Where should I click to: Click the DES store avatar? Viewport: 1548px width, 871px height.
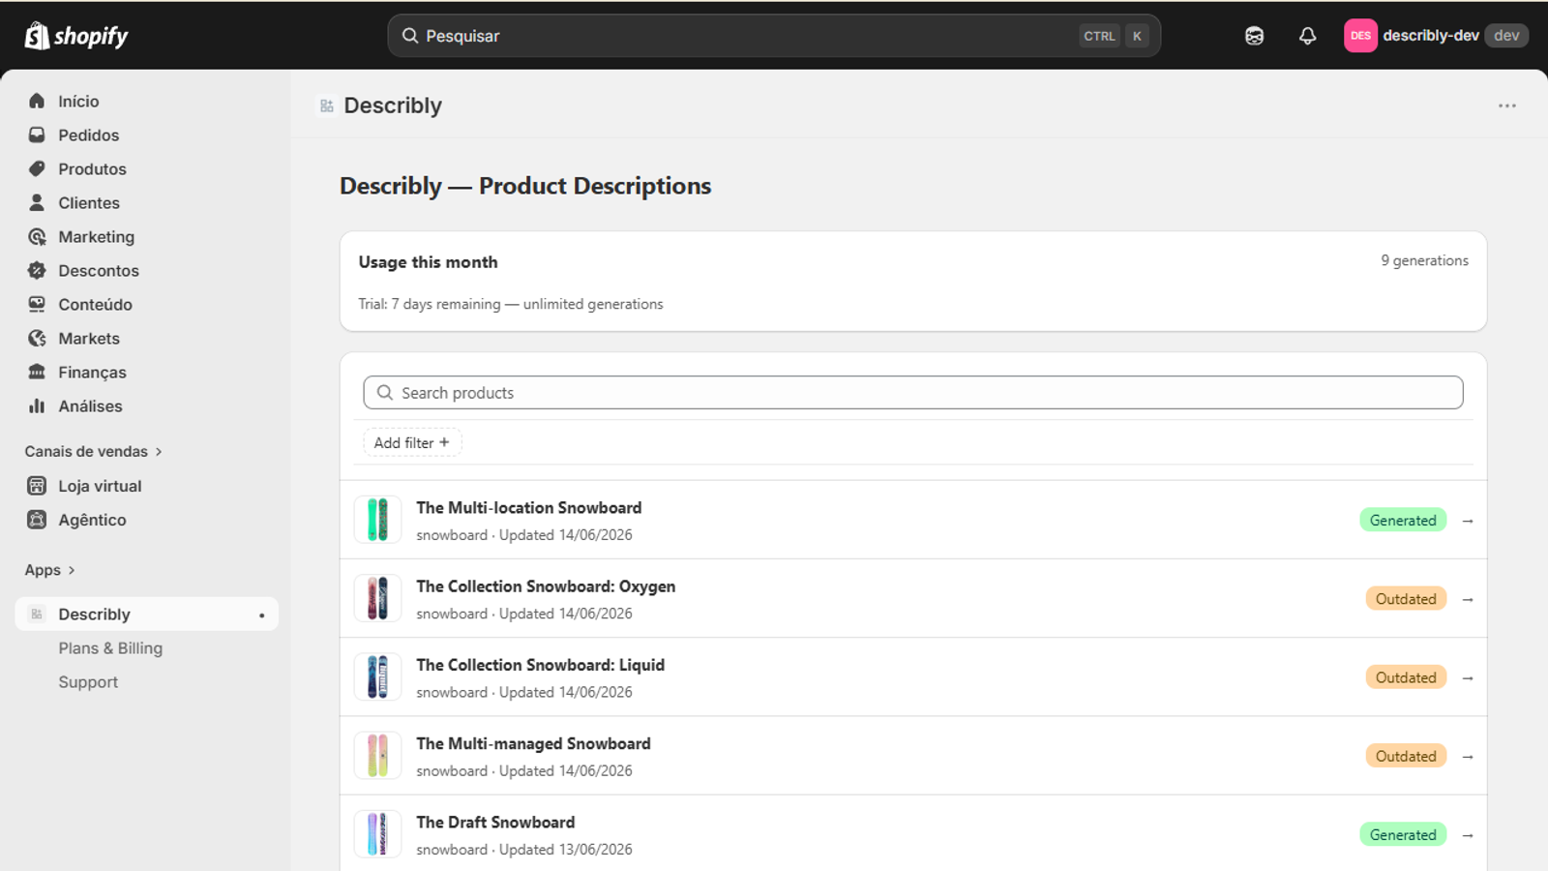(x=1360, y=36)
